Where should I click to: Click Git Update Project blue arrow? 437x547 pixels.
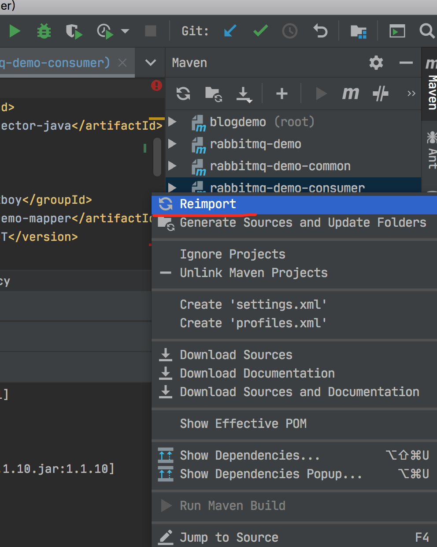click(x=230, y=31)
